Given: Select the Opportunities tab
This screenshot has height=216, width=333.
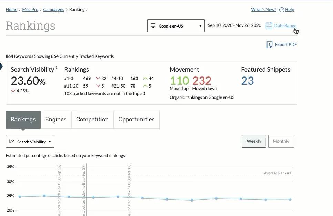Looking at the screenshot, I should tap(137, 120).
